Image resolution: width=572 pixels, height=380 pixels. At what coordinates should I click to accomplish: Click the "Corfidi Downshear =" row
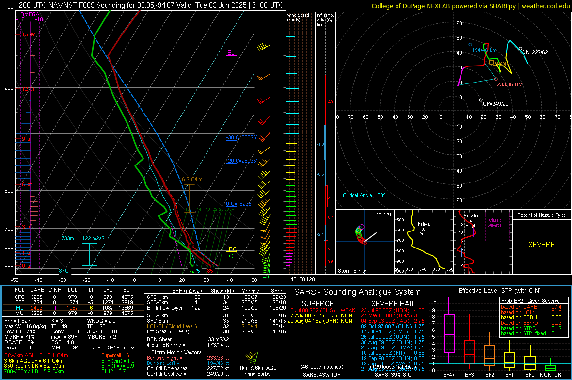coord(188,369)
